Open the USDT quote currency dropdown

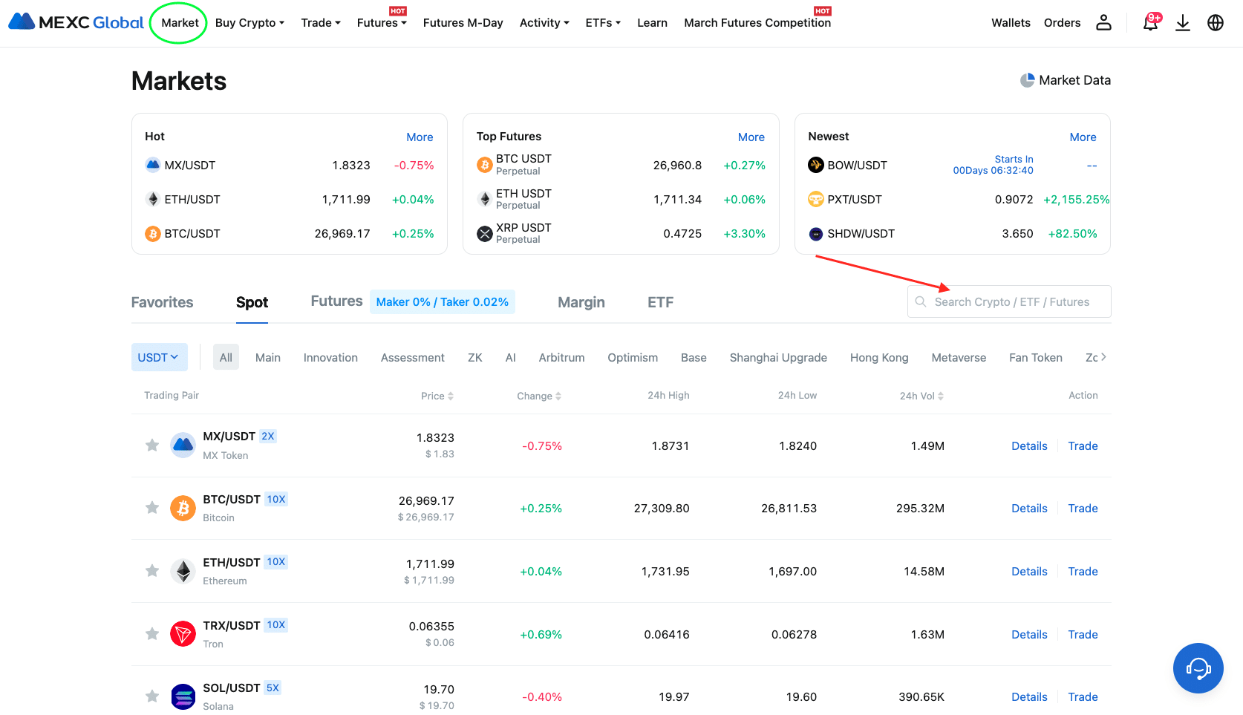click(159, 357)
